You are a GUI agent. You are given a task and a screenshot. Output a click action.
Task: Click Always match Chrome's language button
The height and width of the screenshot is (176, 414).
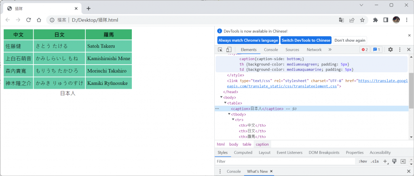point(248,40)
